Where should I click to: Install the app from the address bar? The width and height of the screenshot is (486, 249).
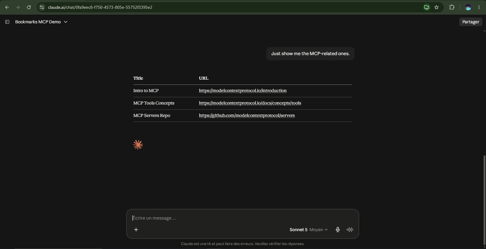[427, 7]
